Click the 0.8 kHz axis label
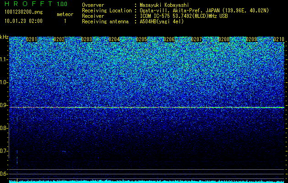 (4, 128)
